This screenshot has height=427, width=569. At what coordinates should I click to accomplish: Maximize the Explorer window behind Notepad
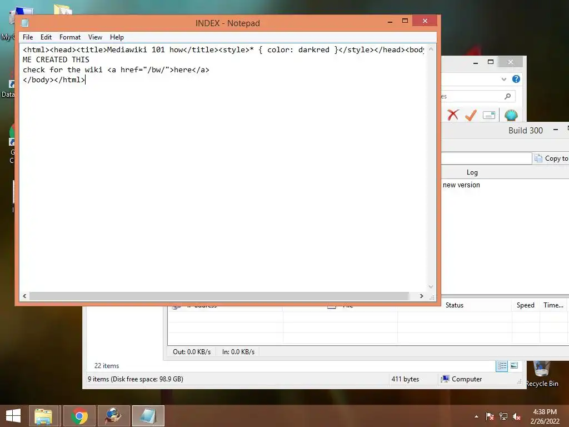click(491, 62)
